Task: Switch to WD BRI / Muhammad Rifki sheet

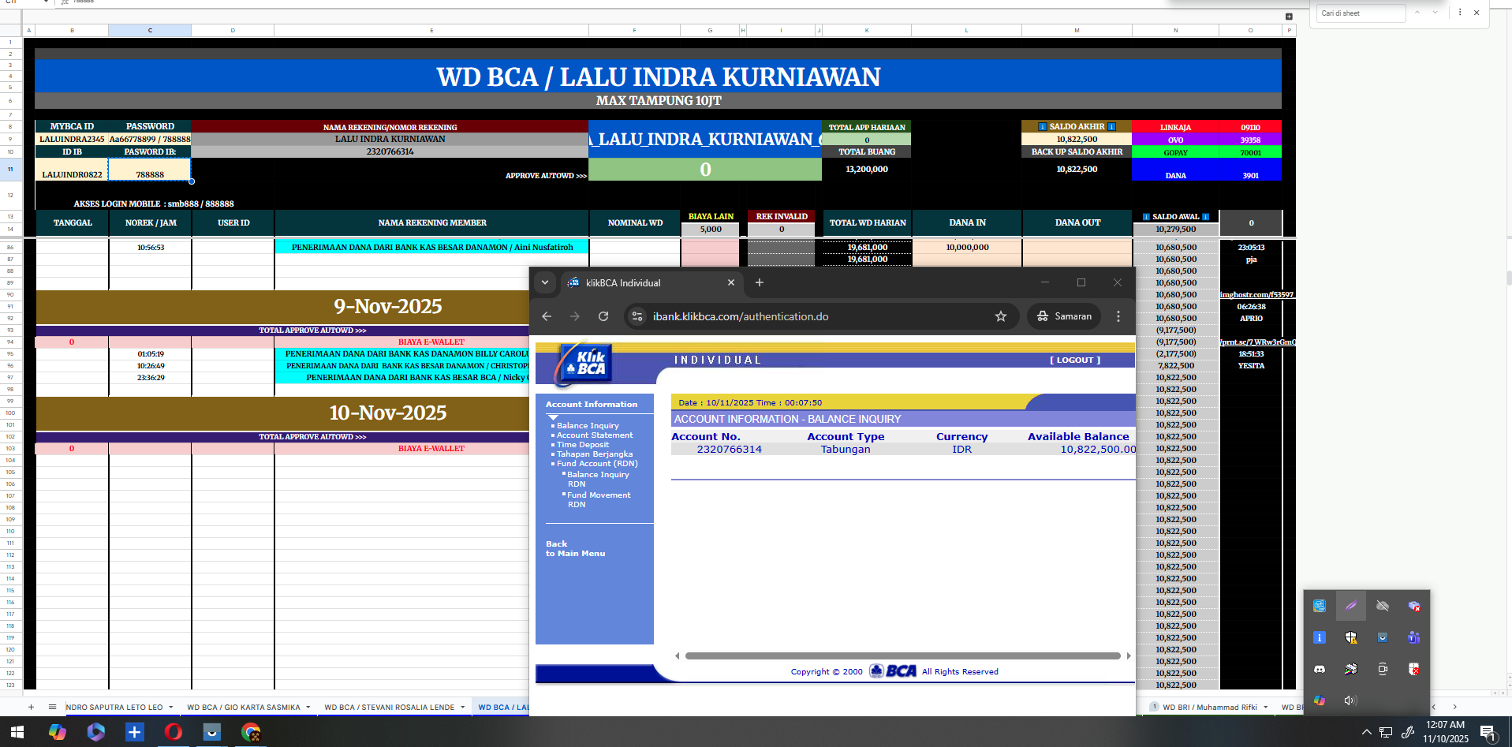Action: (1209, 708)
